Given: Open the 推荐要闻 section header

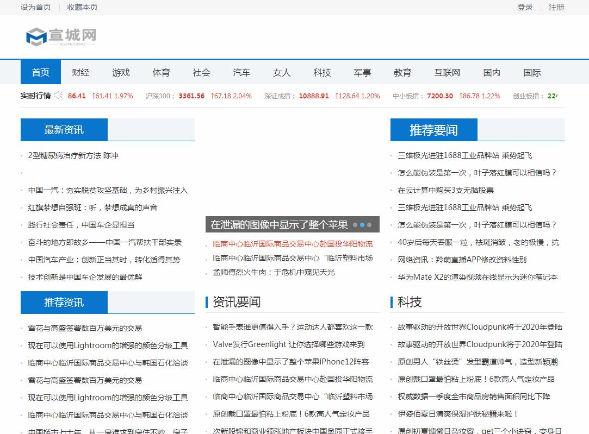Looking at the screenshot, I should pos(434,129).
